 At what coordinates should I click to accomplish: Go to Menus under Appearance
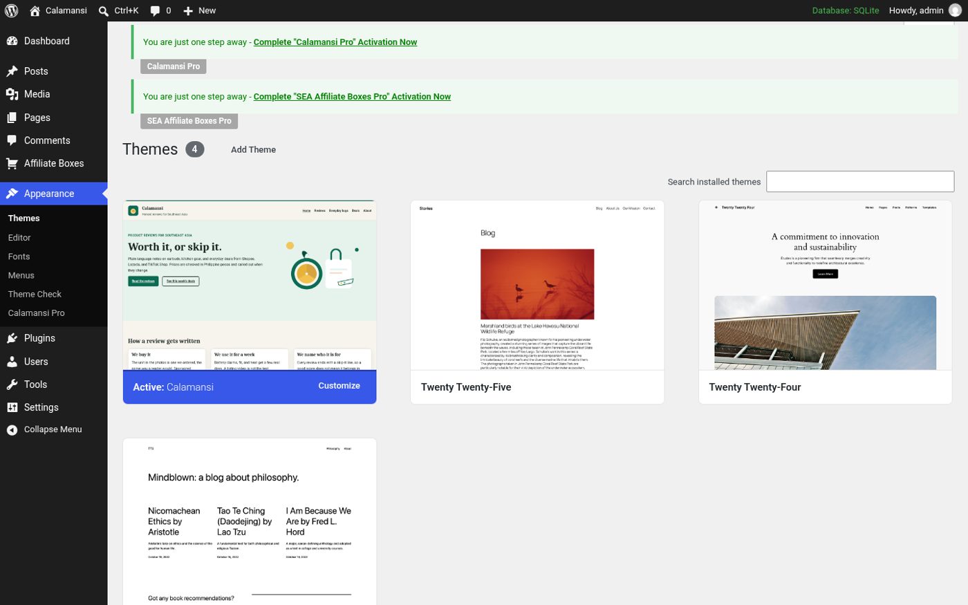21,275
